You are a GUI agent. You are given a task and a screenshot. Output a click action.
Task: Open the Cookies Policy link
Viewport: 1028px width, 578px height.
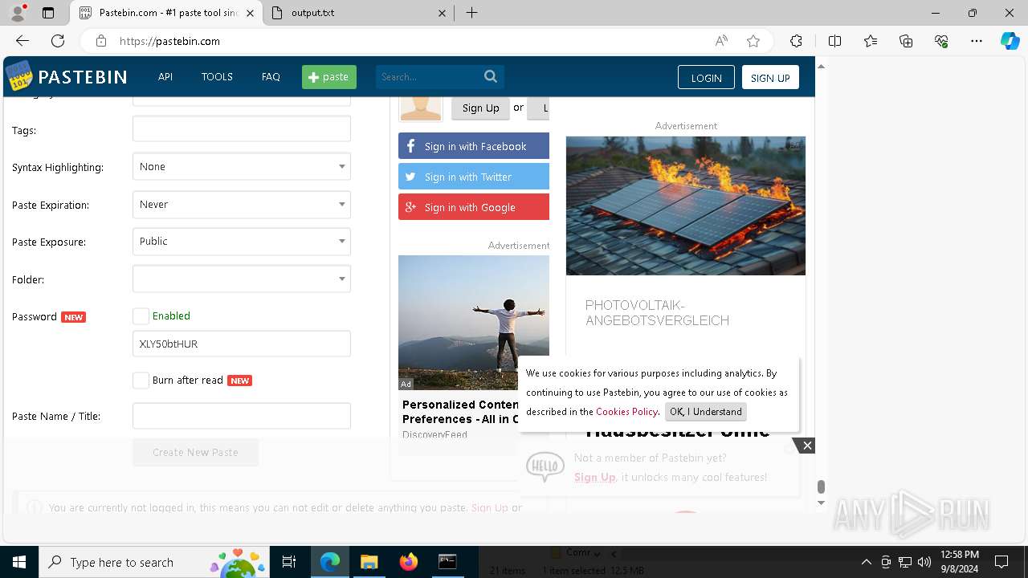click(626, 412)
